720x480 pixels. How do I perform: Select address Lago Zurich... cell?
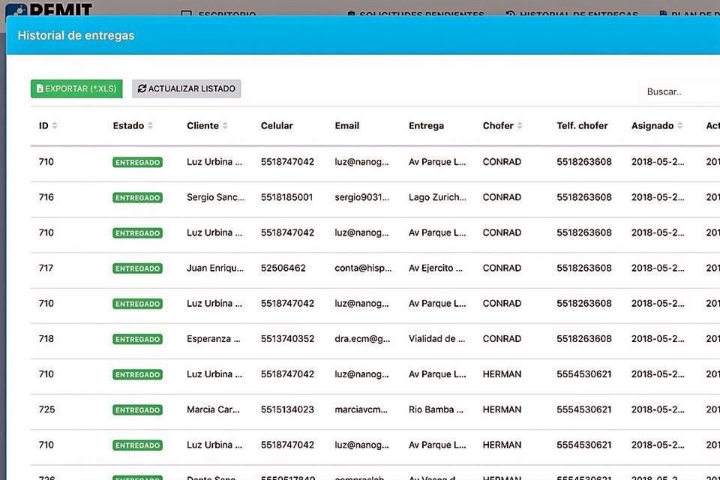(437, 197)
